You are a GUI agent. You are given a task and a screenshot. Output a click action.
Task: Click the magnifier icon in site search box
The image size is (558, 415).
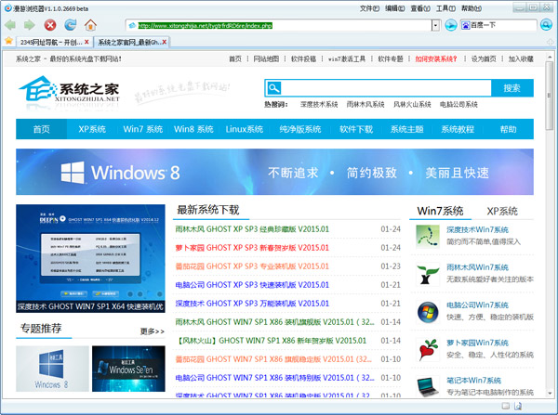coord(273,88)
